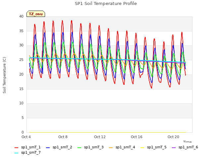Click the blue sp1_smT_2 legend swatch
The image size is (212, 159).
point(48,148)
